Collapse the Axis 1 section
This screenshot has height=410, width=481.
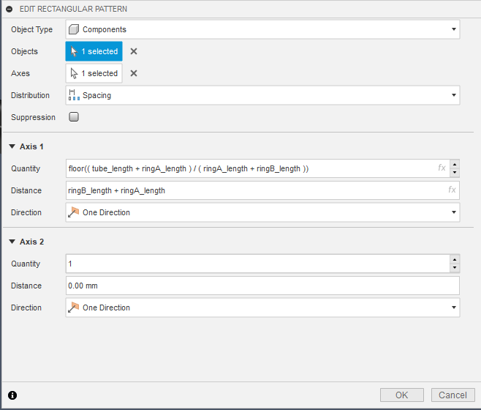(12, 146)
